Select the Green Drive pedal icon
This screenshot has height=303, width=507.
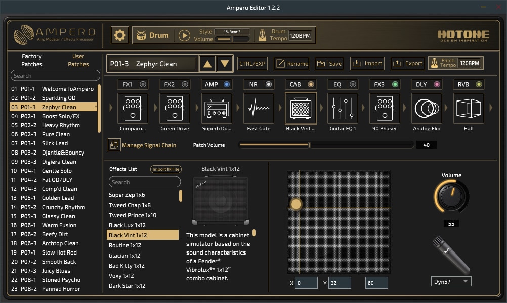click(x=175, y=109)
